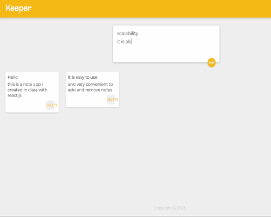Focus the note title field containing 'scalability'
Screen dimensions: 271x217
(x=166, y=34)
